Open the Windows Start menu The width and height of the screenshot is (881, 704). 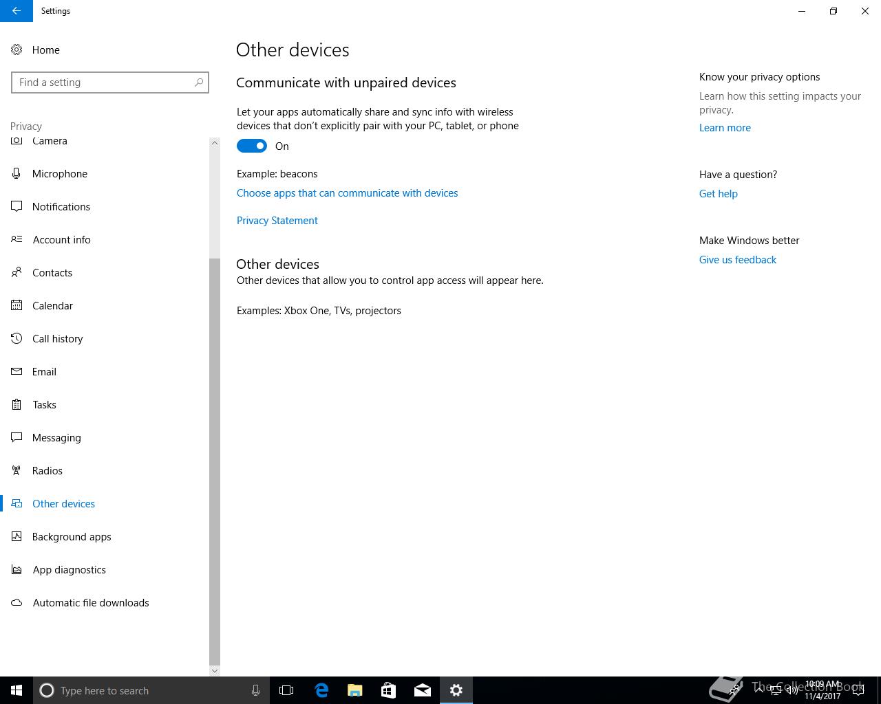pyautogui.click(x=17, y=690)
